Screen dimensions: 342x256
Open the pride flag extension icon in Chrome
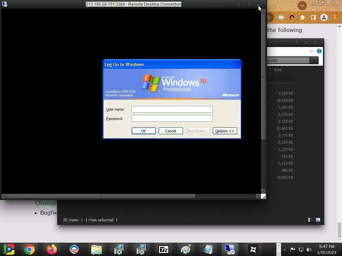pyautogui.click(x=281, y=17)
